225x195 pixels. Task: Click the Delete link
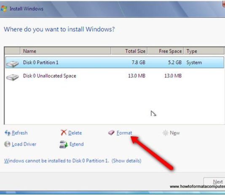coord(75,133)
